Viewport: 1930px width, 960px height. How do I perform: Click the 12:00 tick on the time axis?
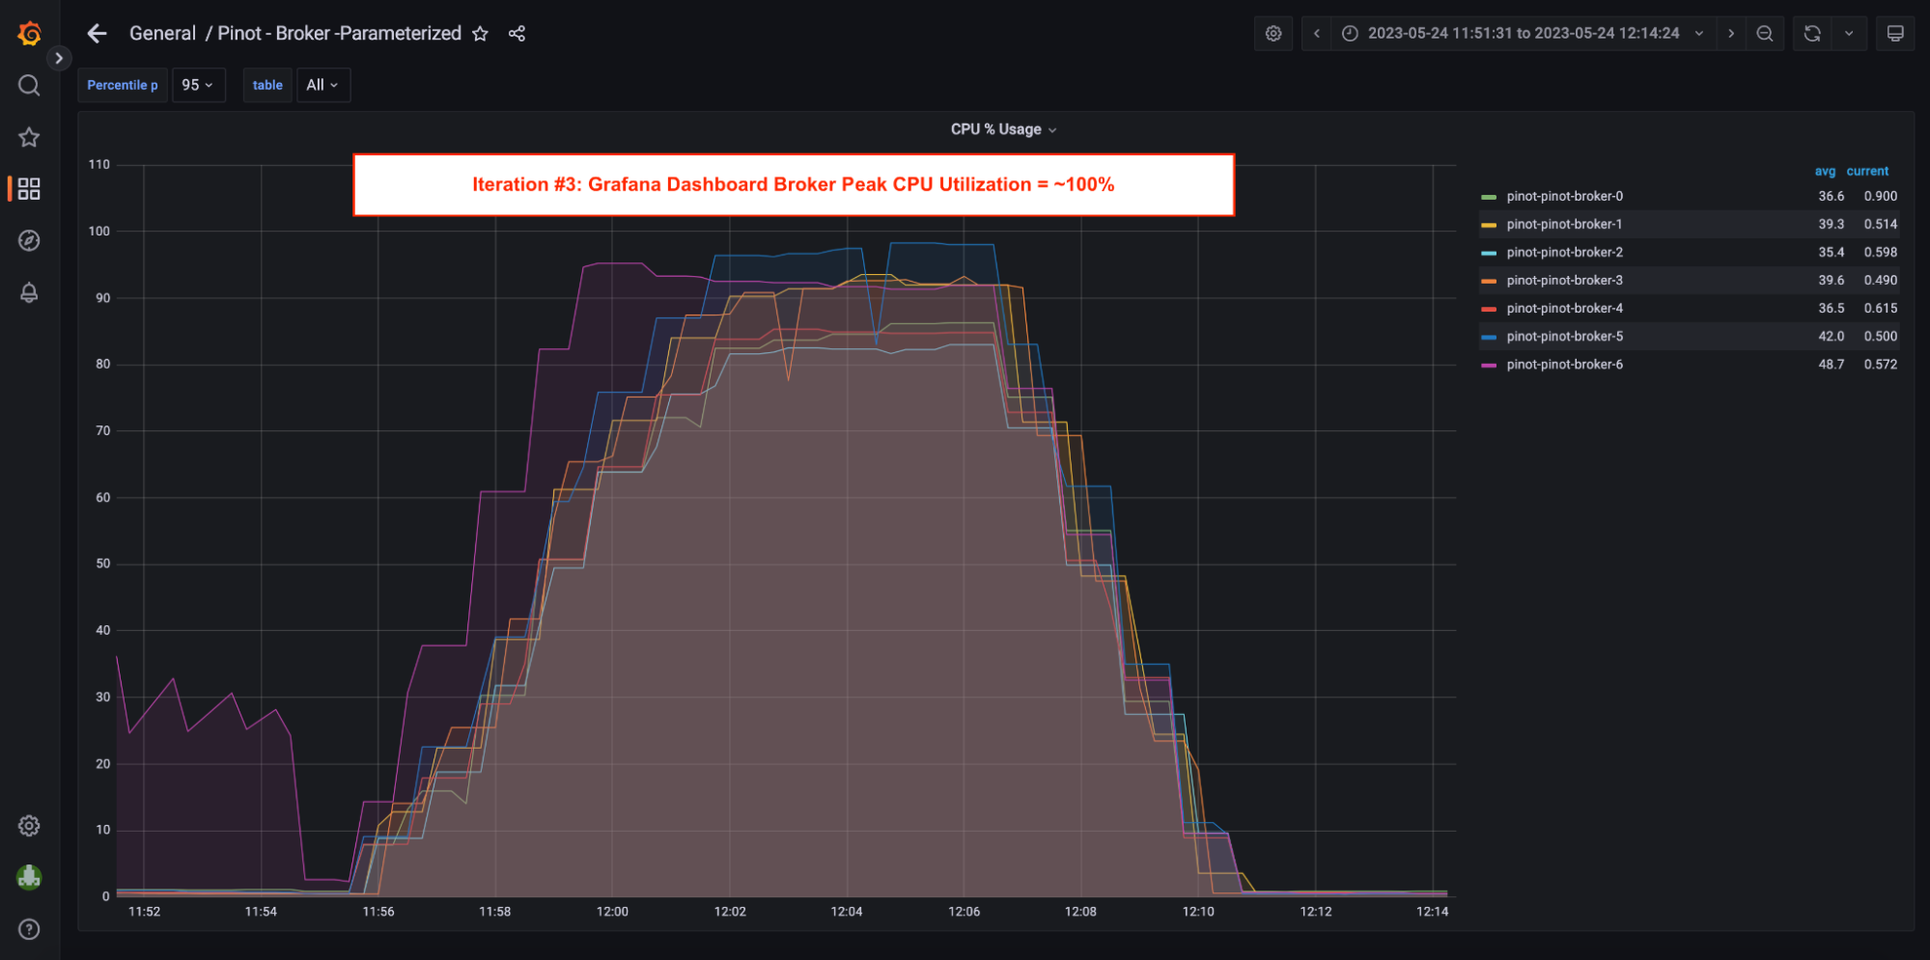click(x=612, y=912)
